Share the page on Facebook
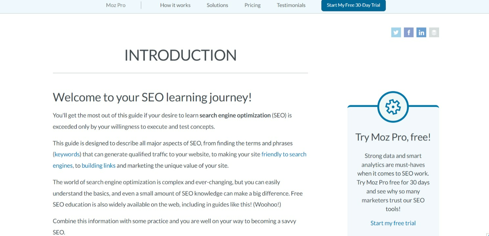Image resolution: width=489 pixels, height=236 pixels. [409, 32]
